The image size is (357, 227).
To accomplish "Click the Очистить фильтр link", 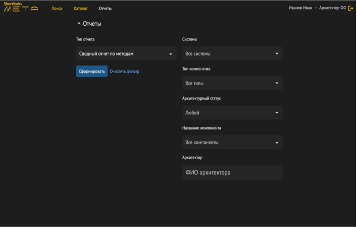I will (x=124, y=71).
